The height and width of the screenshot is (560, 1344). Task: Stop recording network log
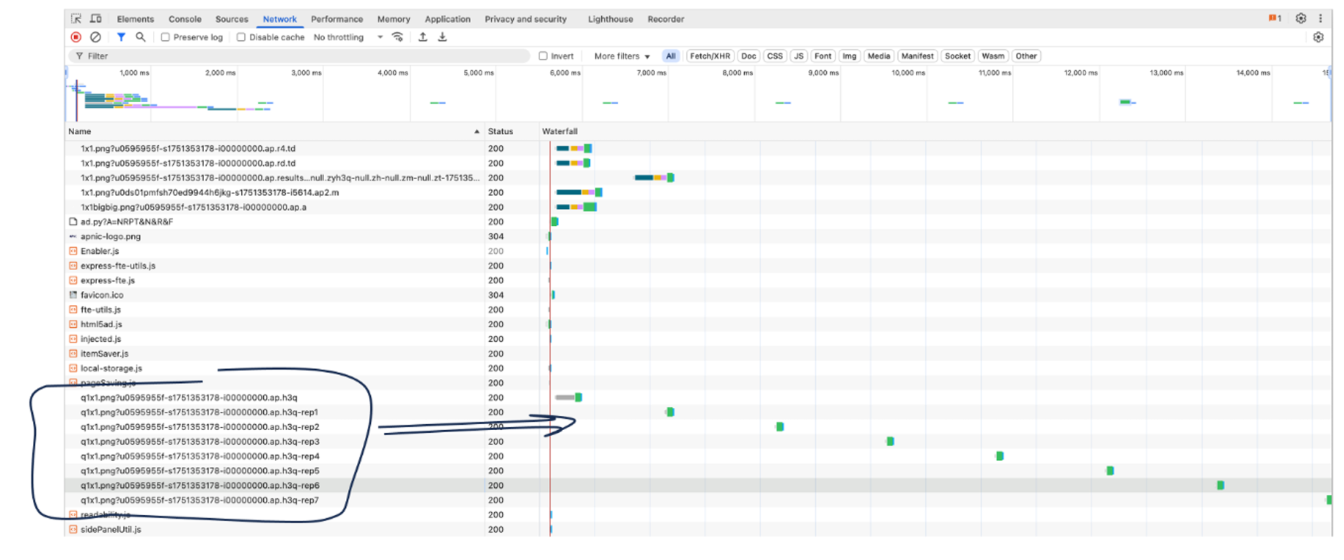click(x=76, y=37)
